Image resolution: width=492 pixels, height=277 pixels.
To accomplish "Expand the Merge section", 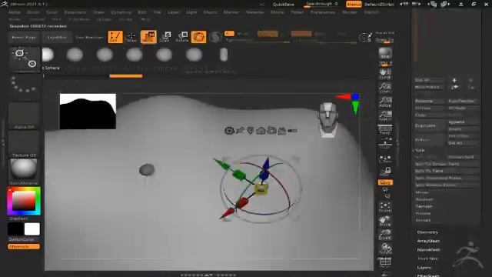I will click(x=422, y=192).
